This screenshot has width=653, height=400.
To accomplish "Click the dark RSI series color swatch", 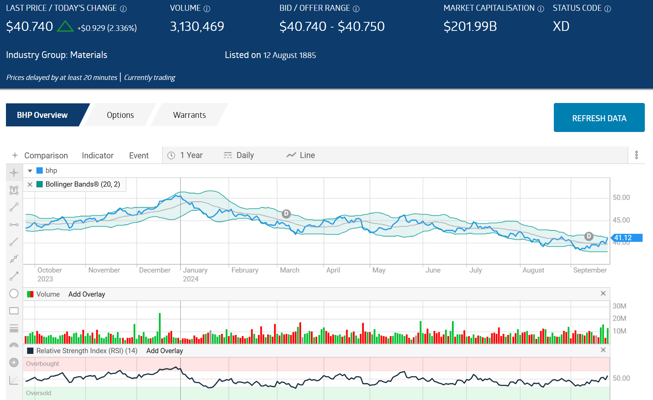I will (x=30, y=351).
